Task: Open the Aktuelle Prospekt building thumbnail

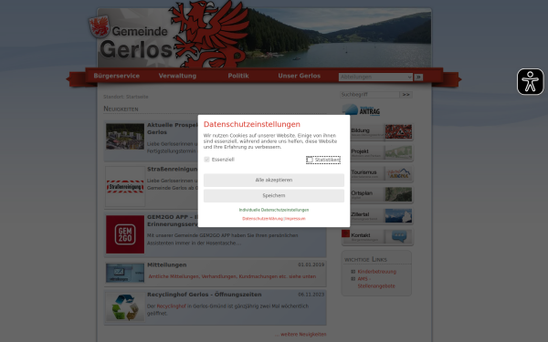Action: pos(125,137)
